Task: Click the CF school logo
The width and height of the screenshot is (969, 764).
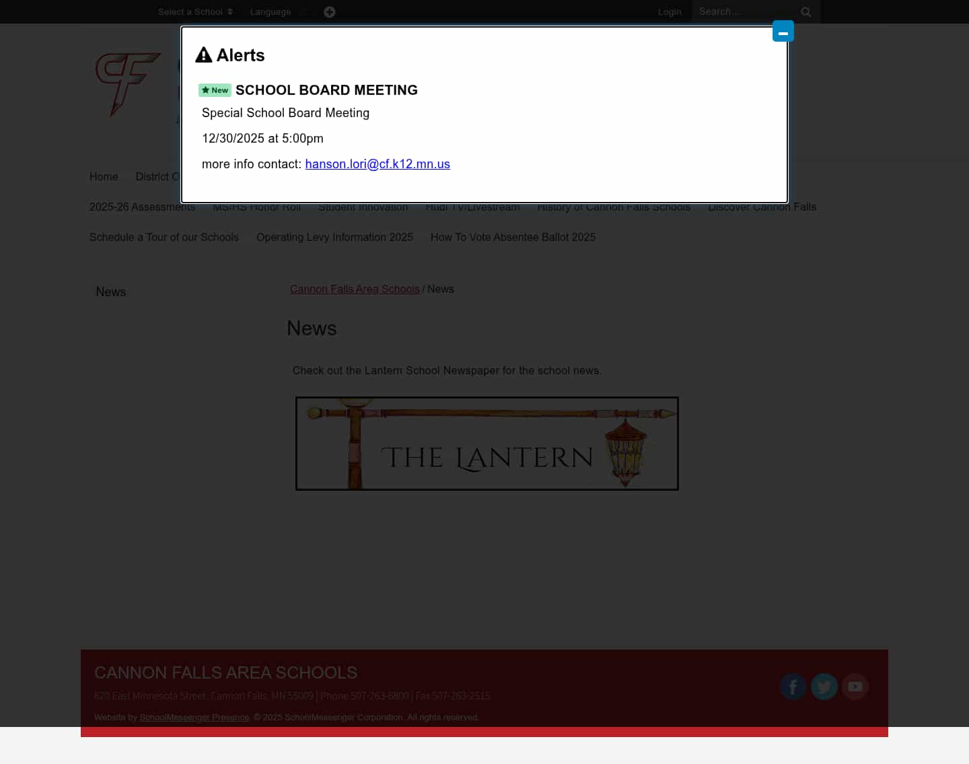Action: pyautogui.click(x=127, y=84)
